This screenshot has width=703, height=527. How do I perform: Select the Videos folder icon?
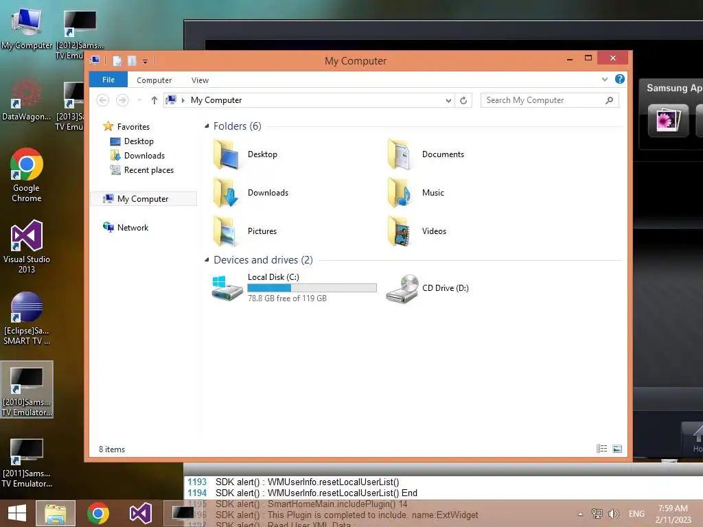(x=400, y=231)
